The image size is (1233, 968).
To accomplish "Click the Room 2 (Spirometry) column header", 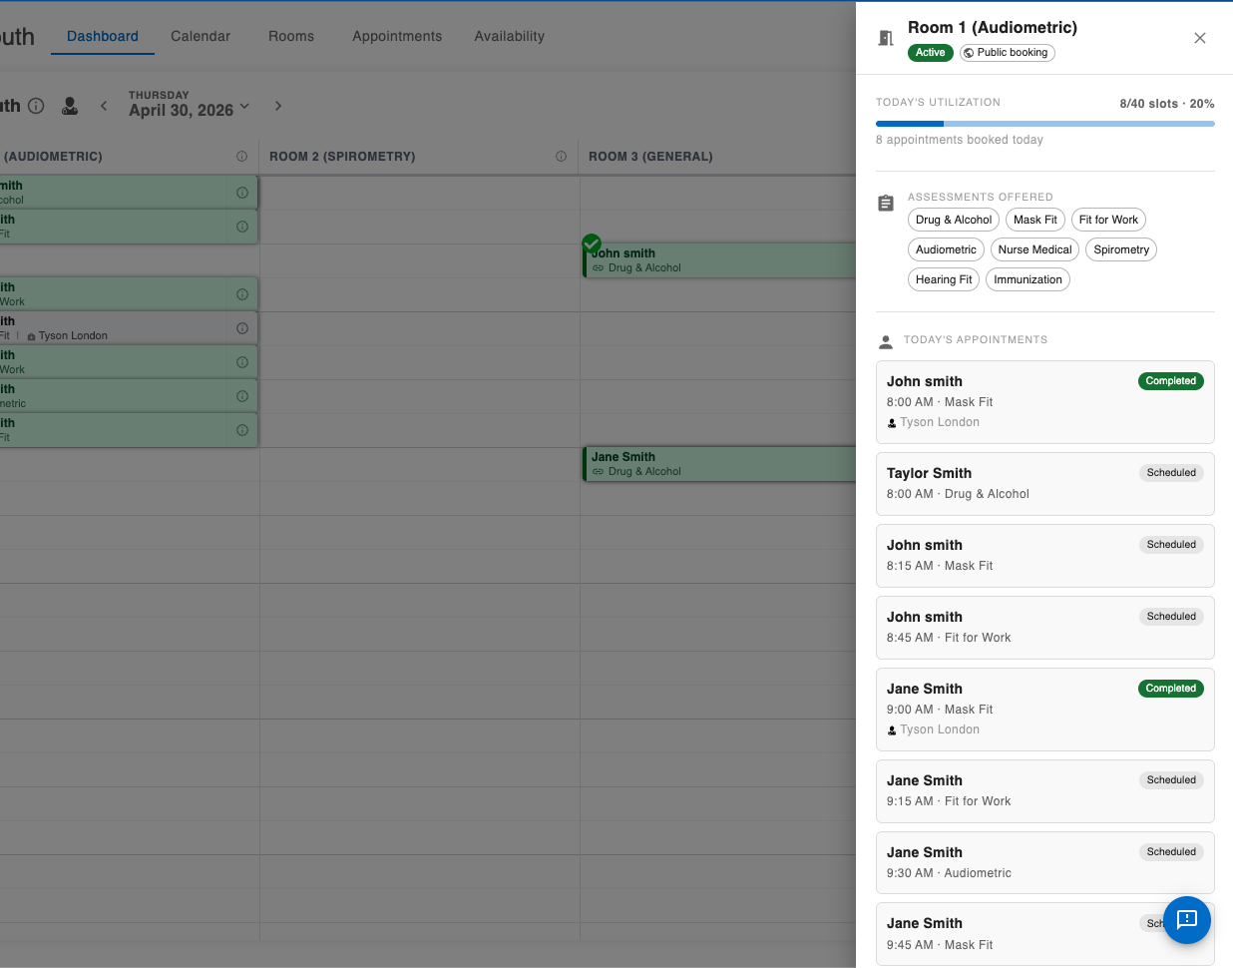I will click(x=342, y=157).
